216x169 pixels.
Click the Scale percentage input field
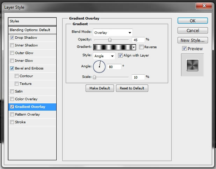(x=138, y=77)
